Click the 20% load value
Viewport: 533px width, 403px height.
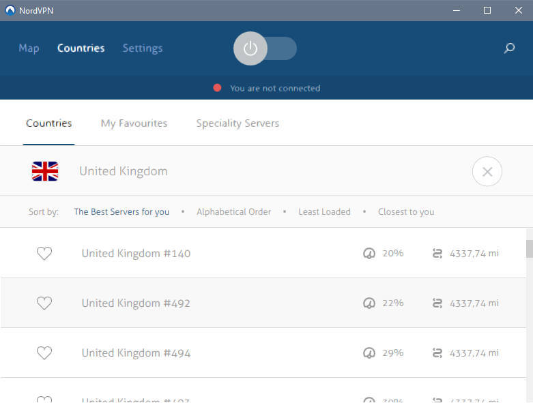pyautogui.click(x=393, y=253)
